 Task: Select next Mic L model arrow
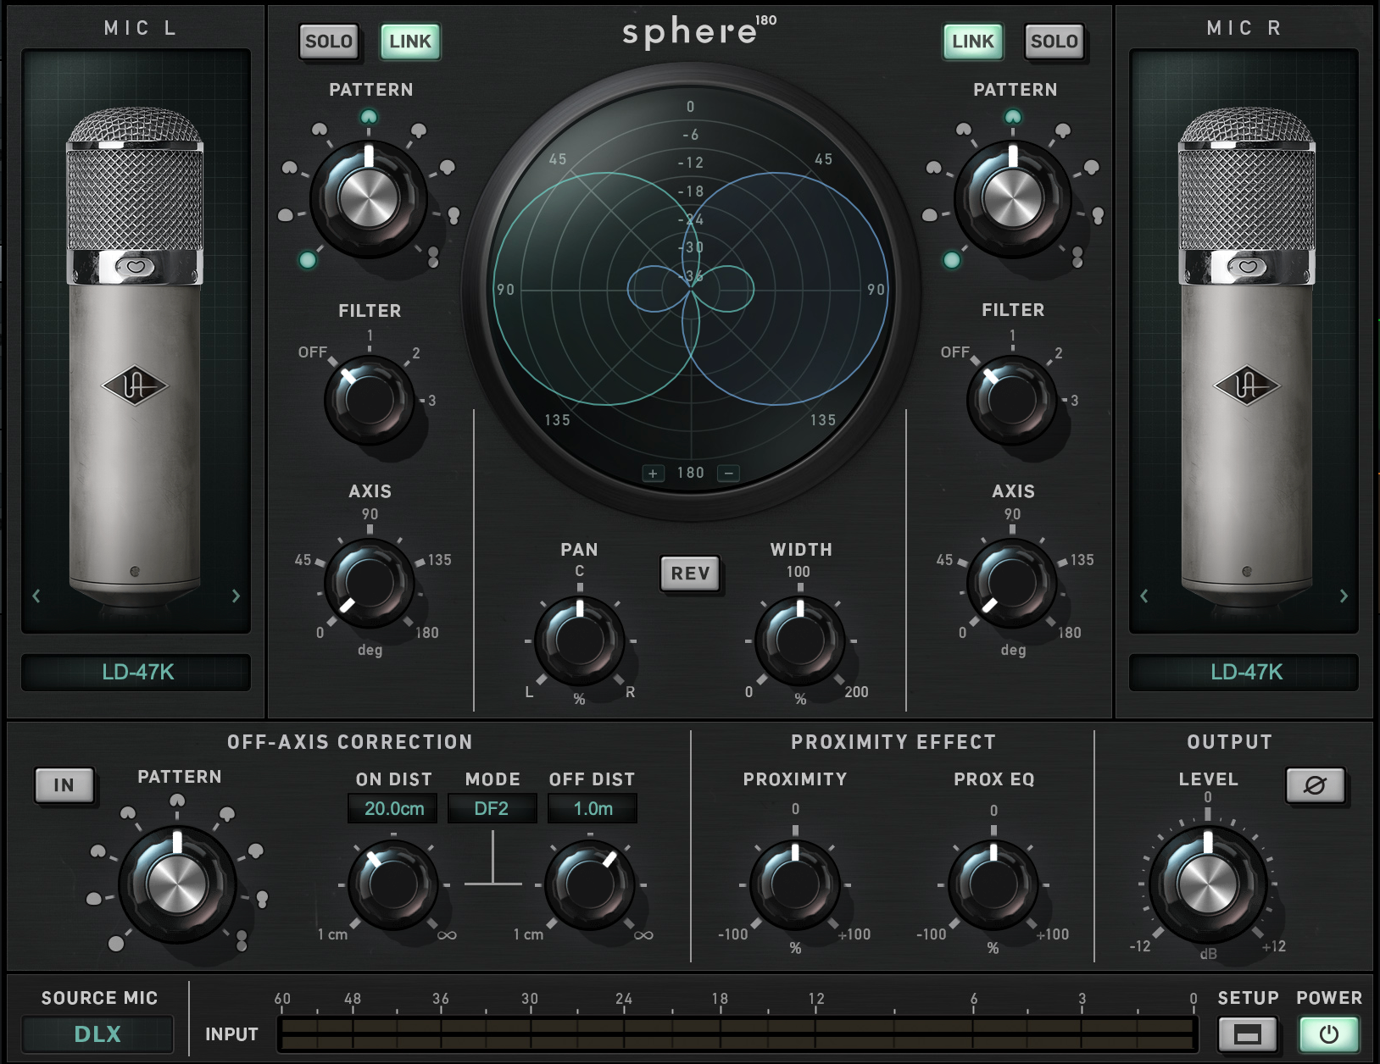236,596
